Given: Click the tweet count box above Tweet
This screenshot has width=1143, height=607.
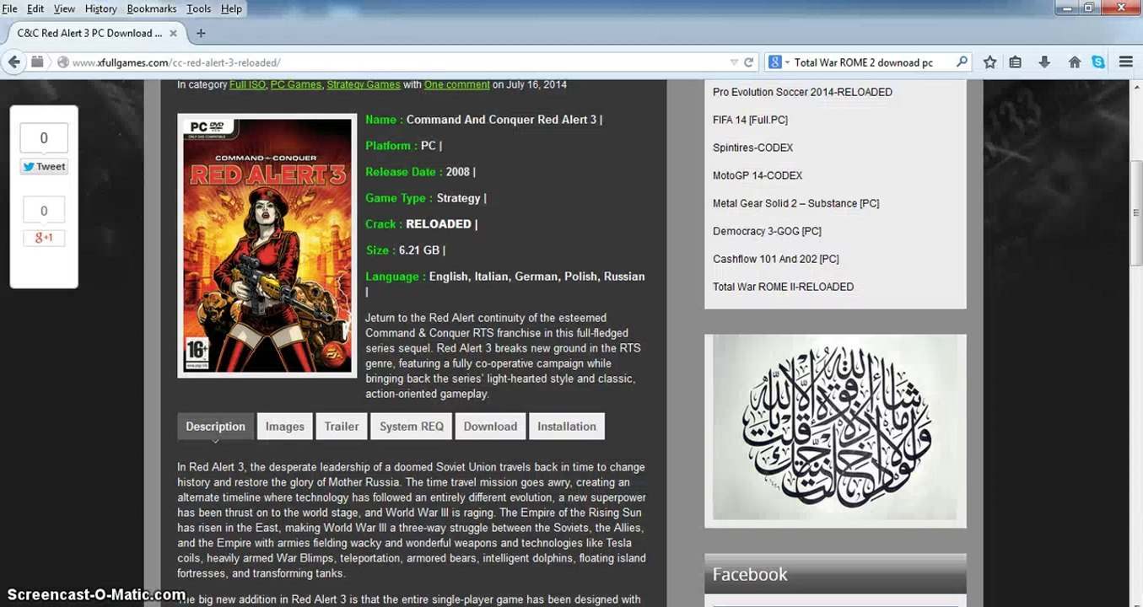Looking at the screenshot, I should (44, 138).
